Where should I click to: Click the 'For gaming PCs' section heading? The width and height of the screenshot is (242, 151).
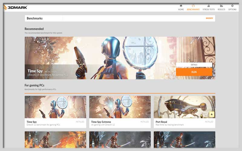tap(34, 85)
